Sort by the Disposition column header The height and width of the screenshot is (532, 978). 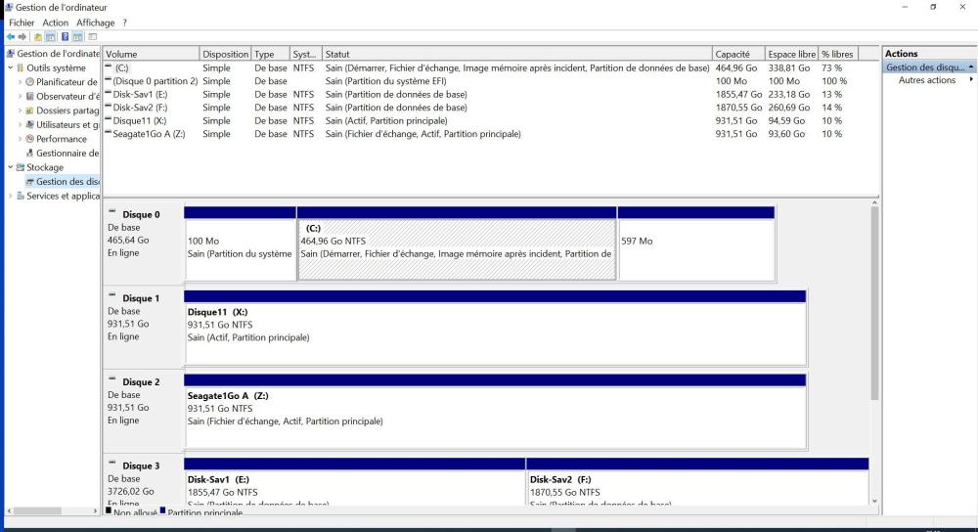point(225,54)
